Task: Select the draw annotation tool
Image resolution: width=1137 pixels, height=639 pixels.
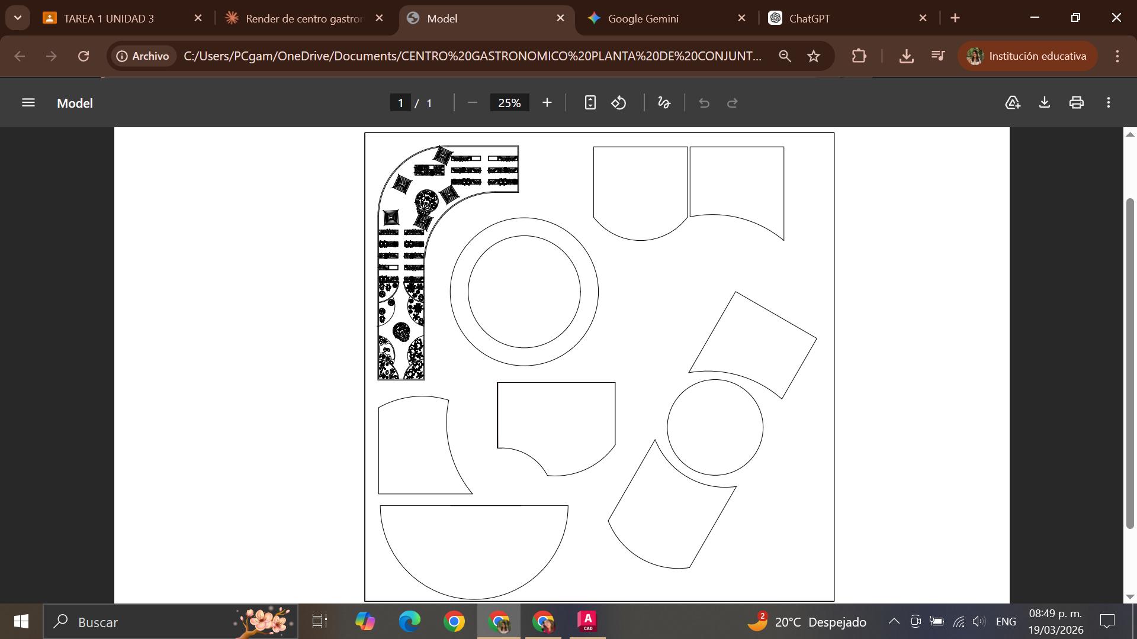Action: coord(664,103)
